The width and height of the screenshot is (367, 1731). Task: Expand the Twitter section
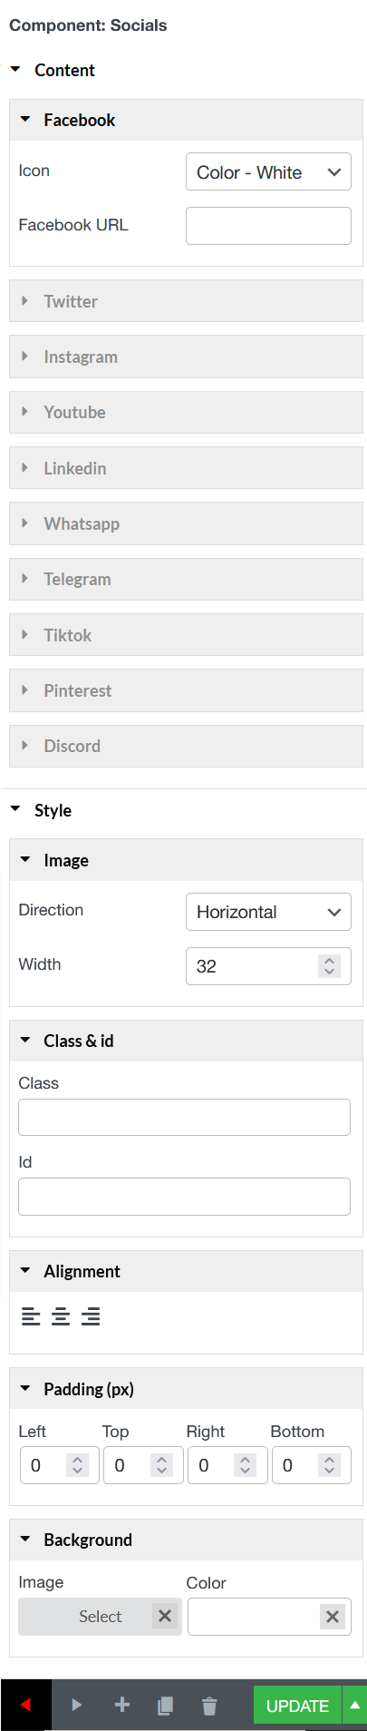[186, 301]
